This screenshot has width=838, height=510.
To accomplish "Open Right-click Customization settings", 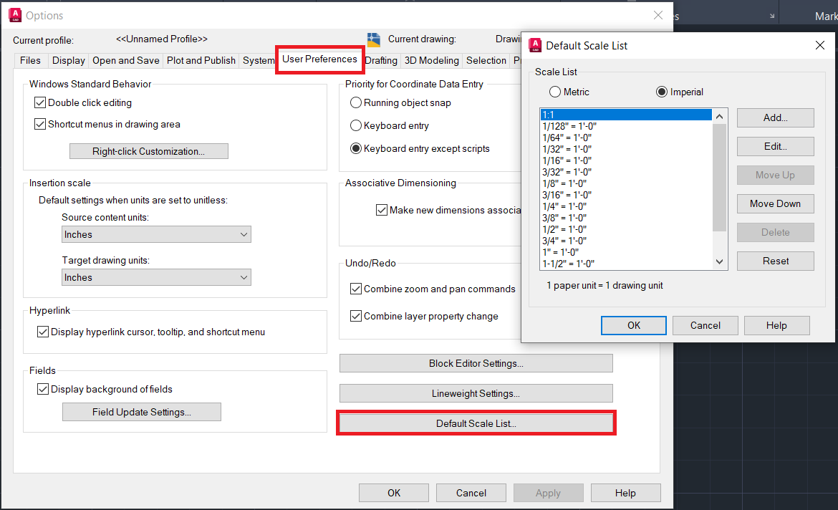I will pyautogui.click(x=148, y=151).
